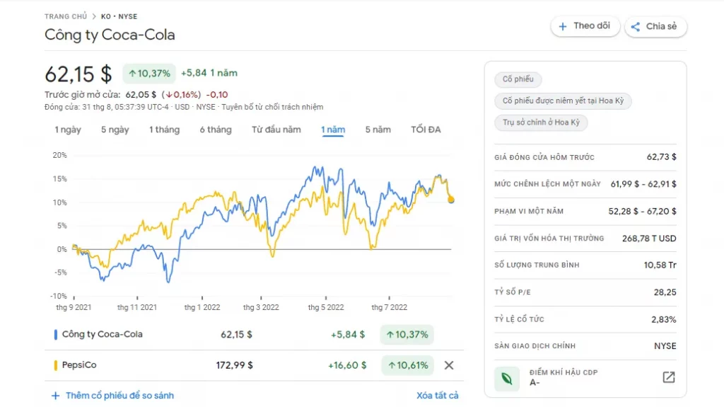
Task: Open CDP climate score external link icon
Action: coord(669,377)
